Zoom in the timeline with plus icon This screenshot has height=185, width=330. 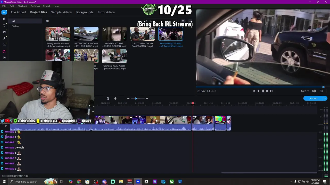tap(147, 98)
